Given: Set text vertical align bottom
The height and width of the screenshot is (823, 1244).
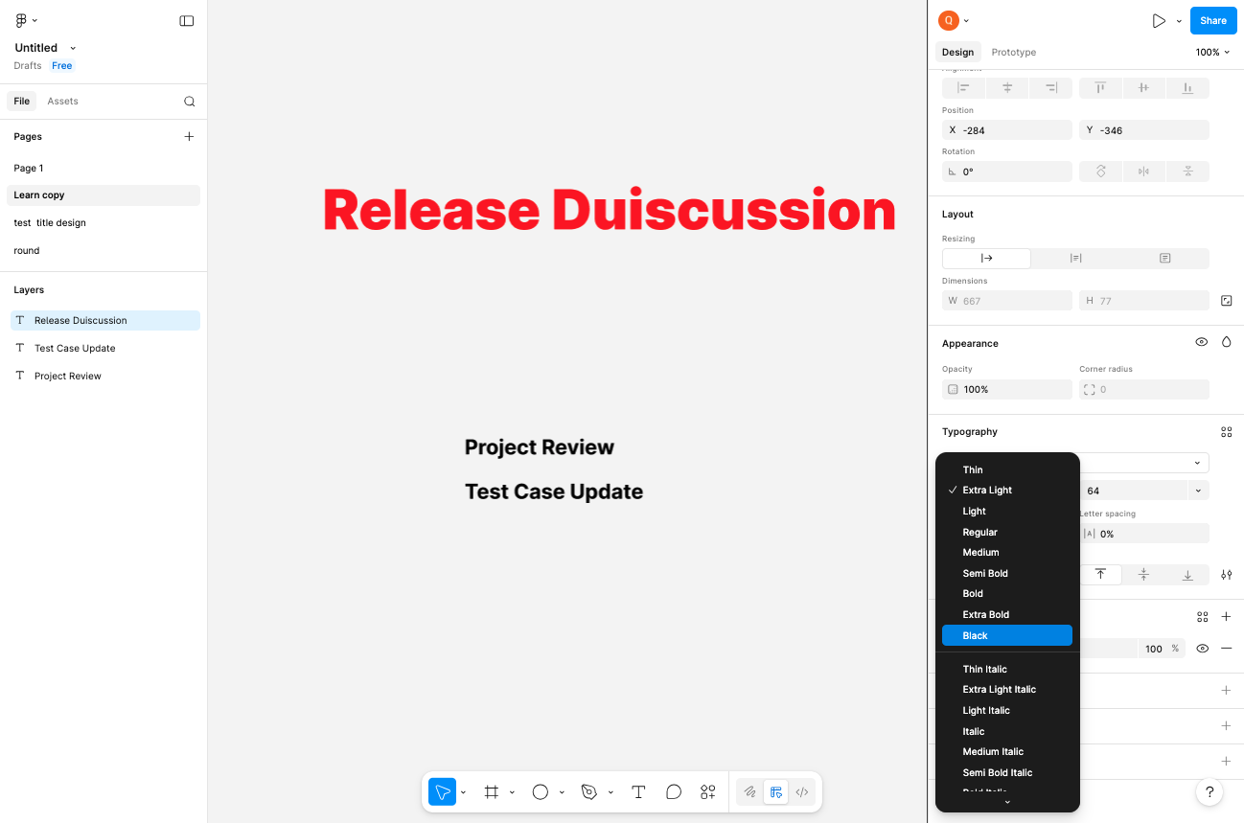Looking at the screenshot, I should point(1187,575).
